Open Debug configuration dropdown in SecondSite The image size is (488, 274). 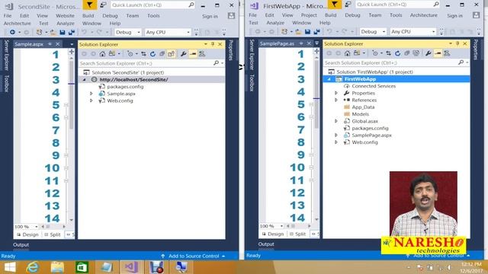click(x=127, y=32)
